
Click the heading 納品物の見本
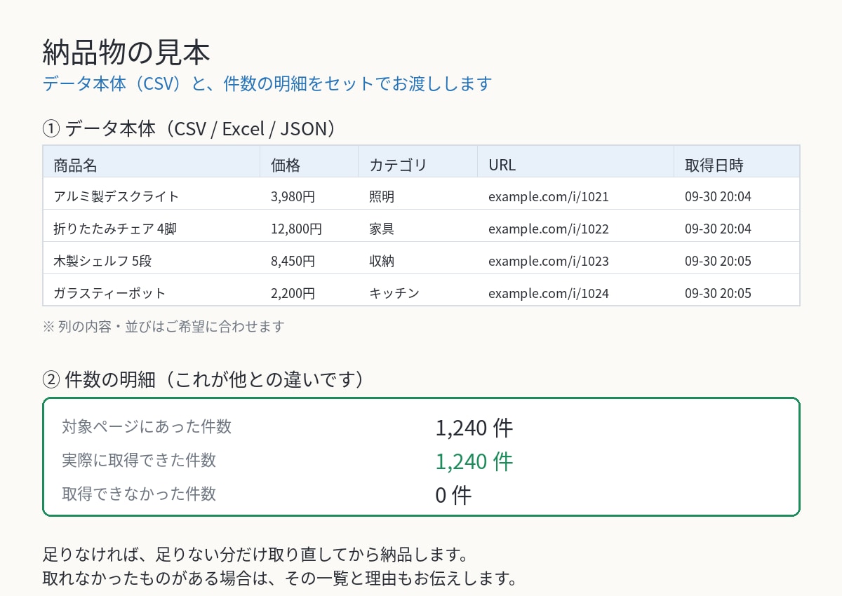tap(126, 53)
